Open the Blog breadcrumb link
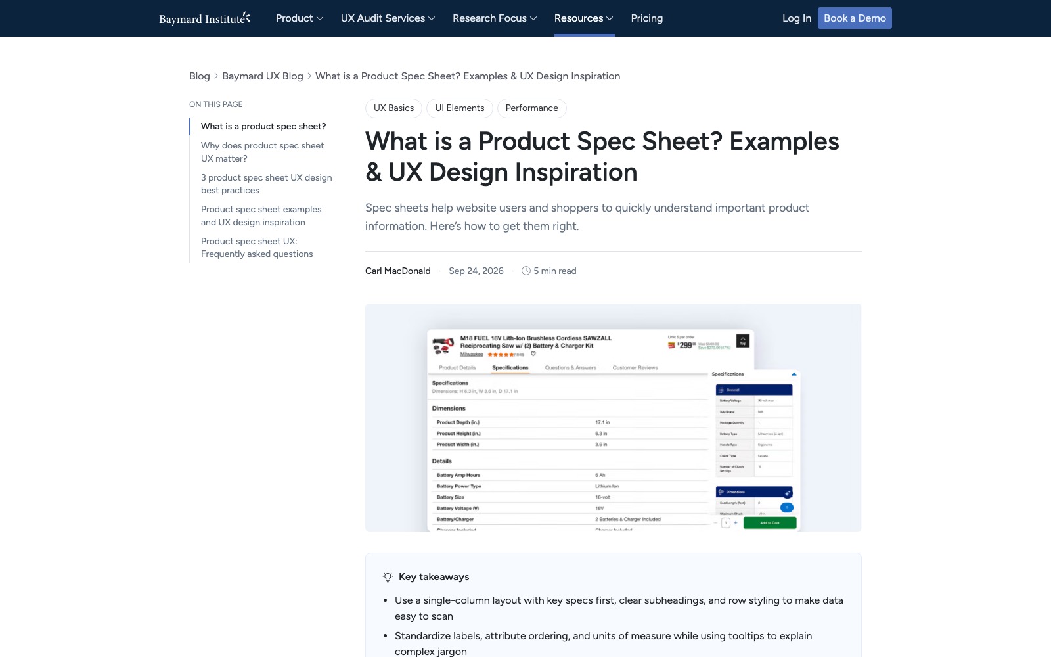Screen dimensions: 1051x657 pos(200,76)
